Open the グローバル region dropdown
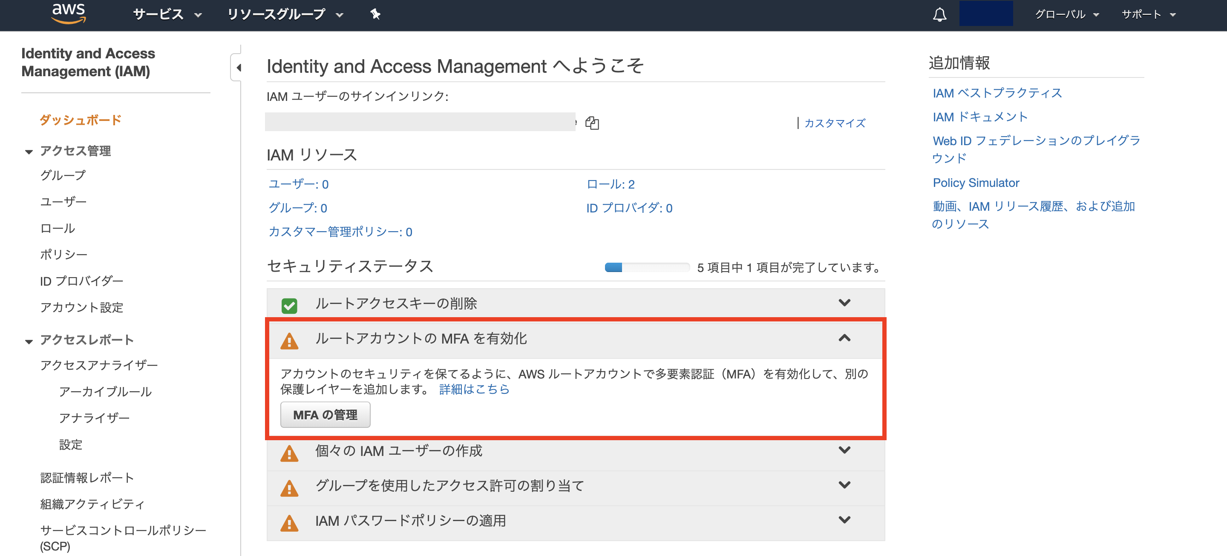The width and height of the screenshot is (1227, 556). (x=1067, y=14)
